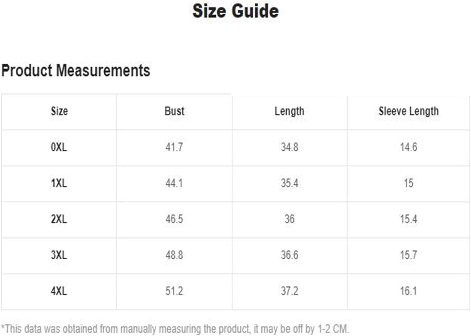Select the 16.1 sleeve length cell

409,291
